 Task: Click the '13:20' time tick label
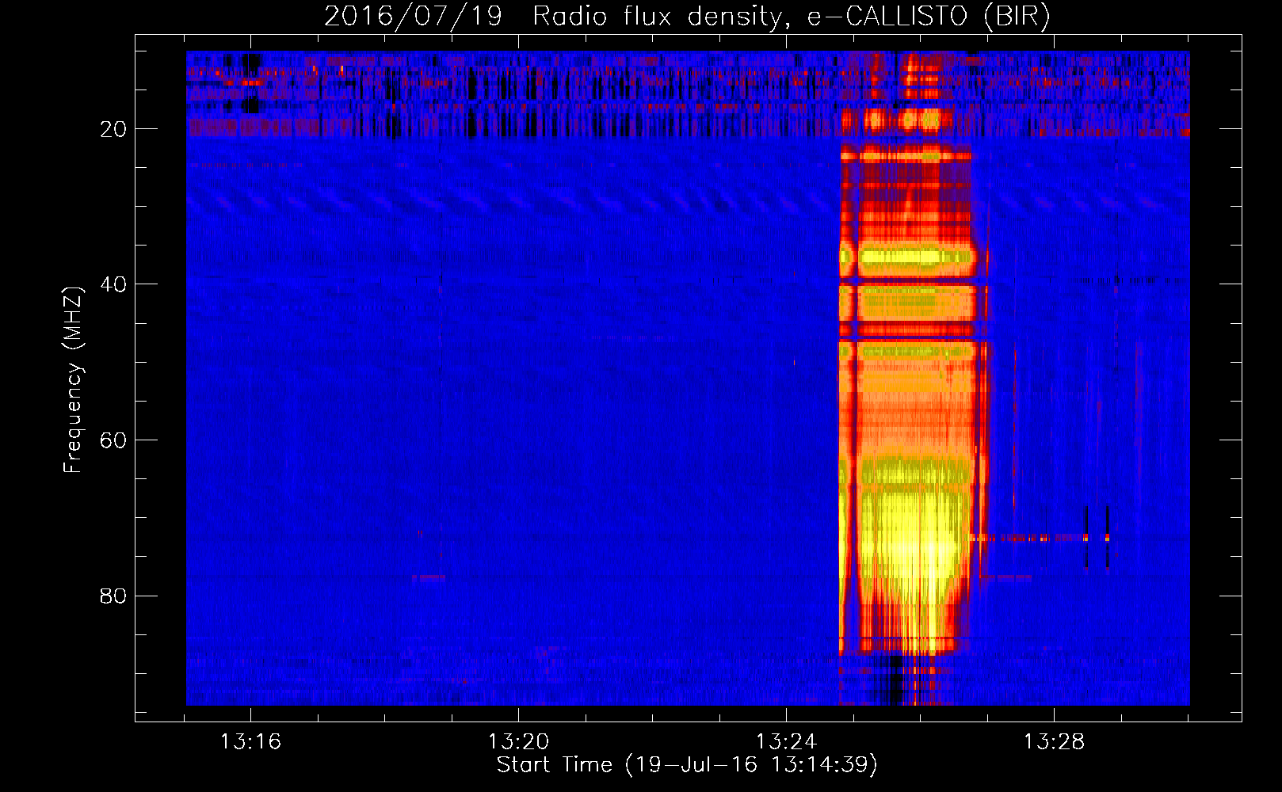point(518,742)
